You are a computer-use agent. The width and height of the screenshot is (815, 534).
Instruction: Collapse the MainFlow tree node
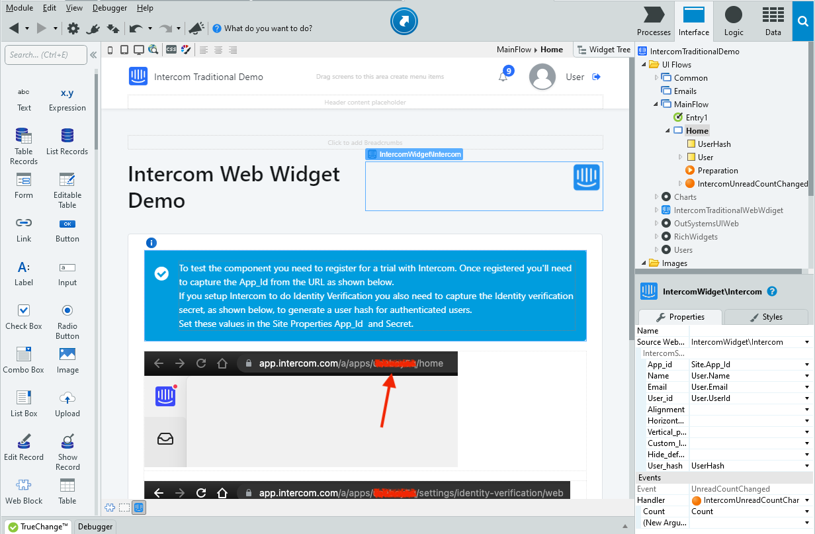tap(656, 104)
